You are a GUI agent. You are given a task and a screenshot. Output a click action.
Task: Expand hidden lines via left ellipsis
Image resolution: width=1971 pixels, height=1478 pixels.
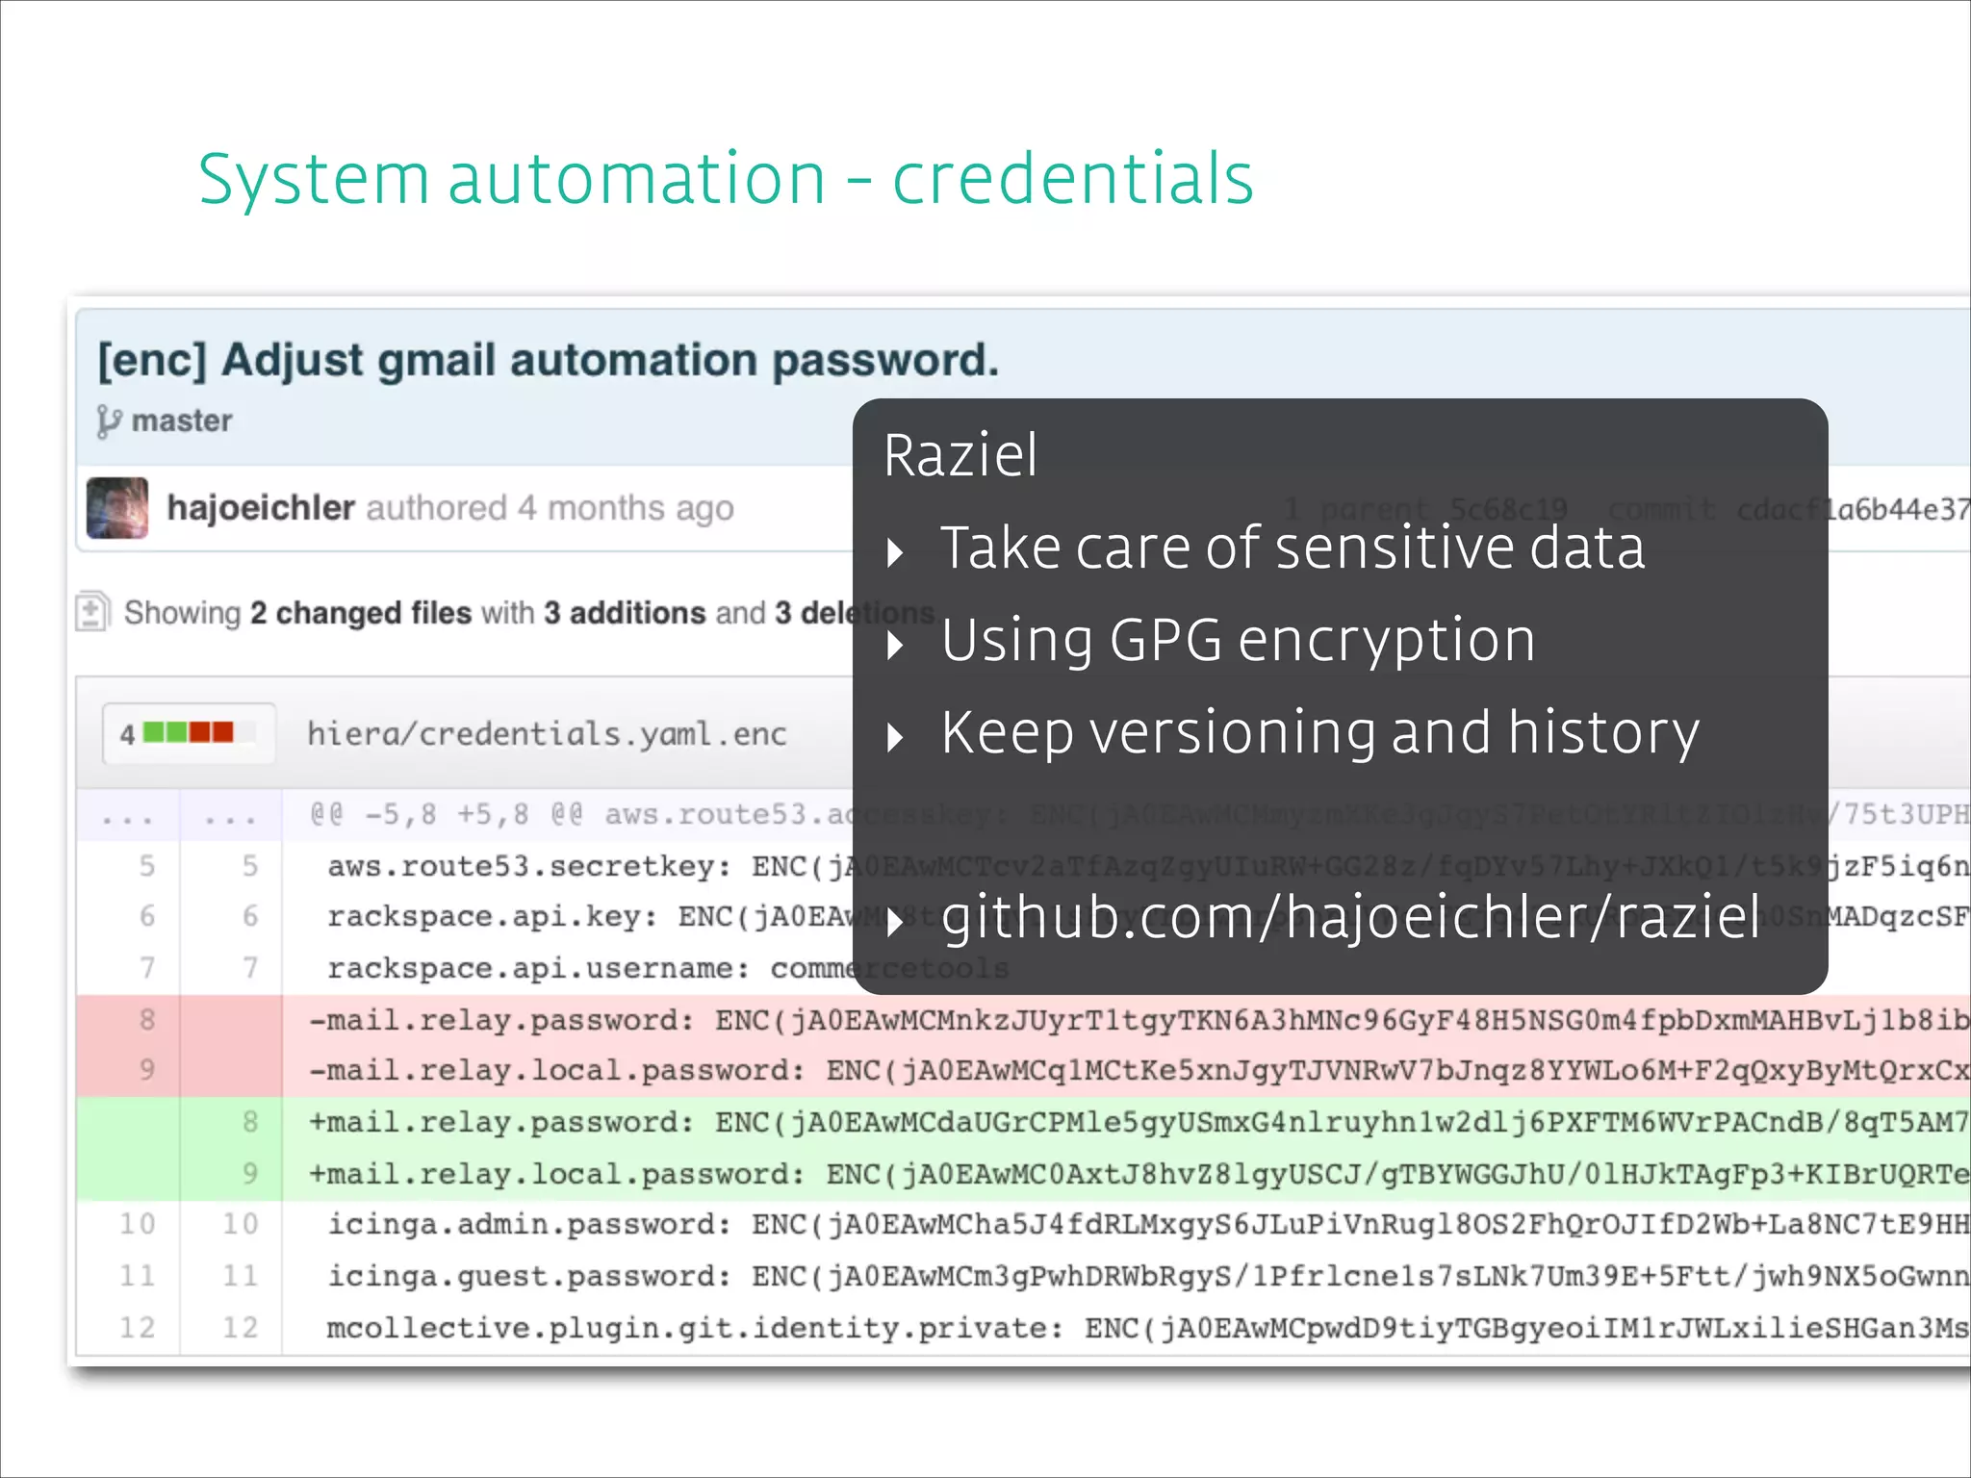coord(127,816)
